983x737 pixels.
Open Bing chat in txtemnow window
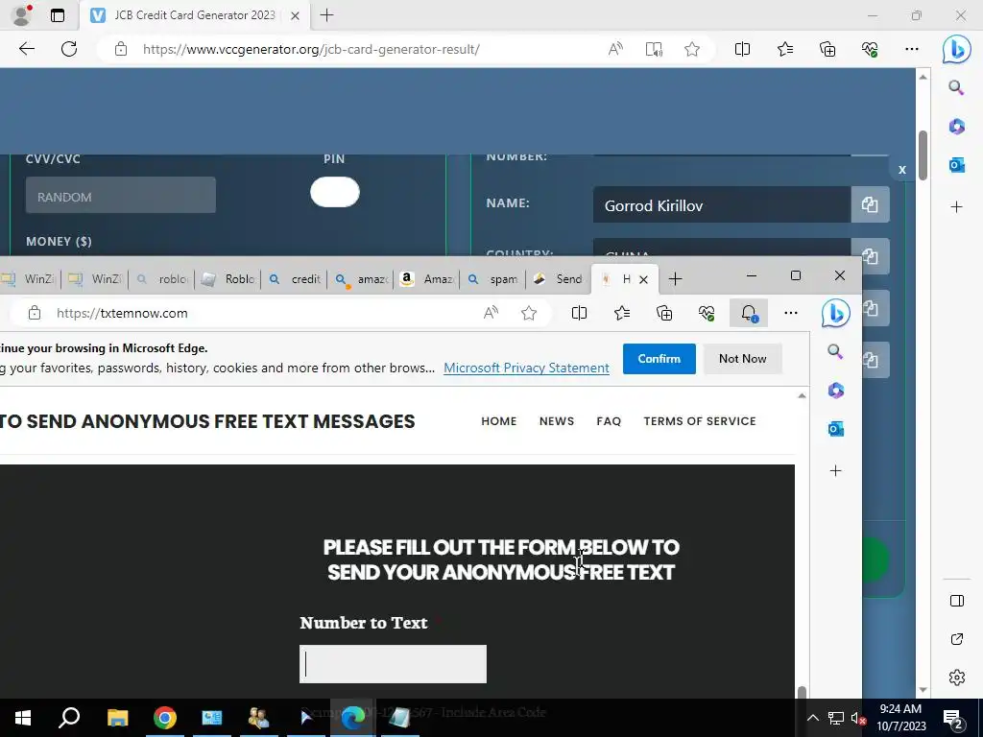click(836, 313)
